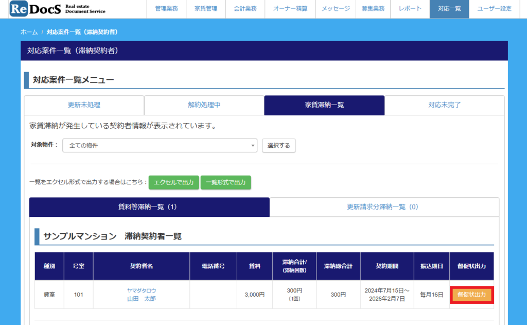This screenshot has width=527, height=325.
Task: Go to ホーム via breadcrumb
Action: point(29,32)
